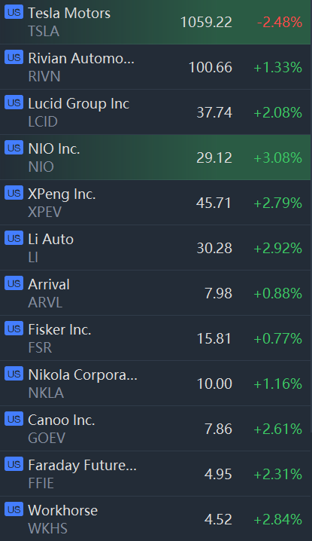Open the Faraday Future FFIE row
This screenshot has width=312, height=541.
click(156, 474)
